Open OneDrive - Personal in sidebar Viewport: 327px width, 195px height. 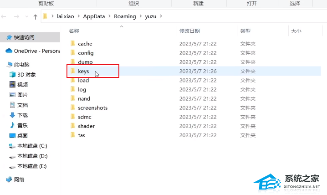tap(37, 51)
